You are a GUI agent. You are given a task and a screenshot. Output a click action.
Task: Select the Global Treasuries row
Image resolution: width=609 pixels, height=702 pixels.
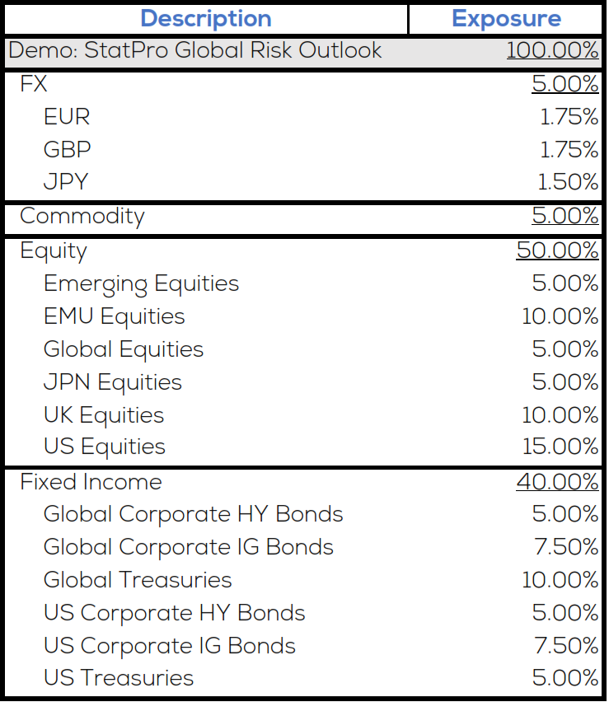pyautogui.click(x=138, y=580)
